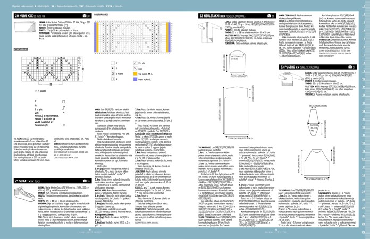Open the '22 NEULETAKKI' pattern heading
This screenshot has height=239, width=370.
[x=210, y=16]
